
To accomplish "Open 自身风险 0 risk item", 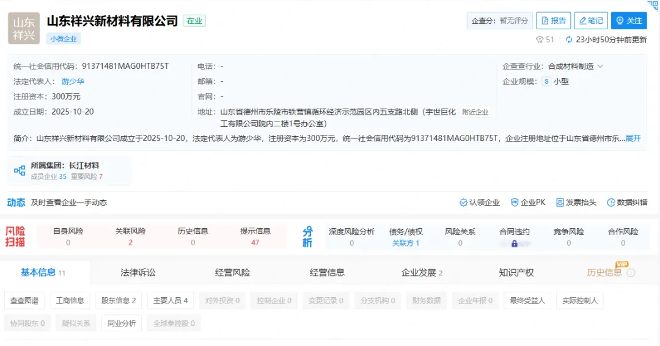I will pyautogui.click(x=68, y=237).
